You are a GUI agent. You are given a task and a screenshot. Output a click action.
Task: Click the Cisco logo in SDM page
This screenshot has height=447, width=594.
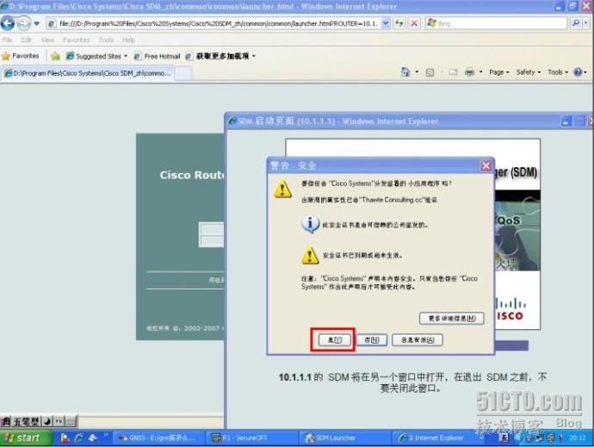click(x=510, y=309)
